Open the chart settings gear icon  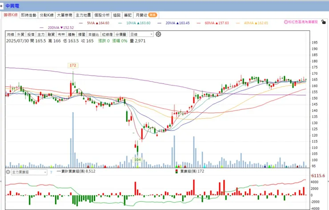click(x=158, y=34)
